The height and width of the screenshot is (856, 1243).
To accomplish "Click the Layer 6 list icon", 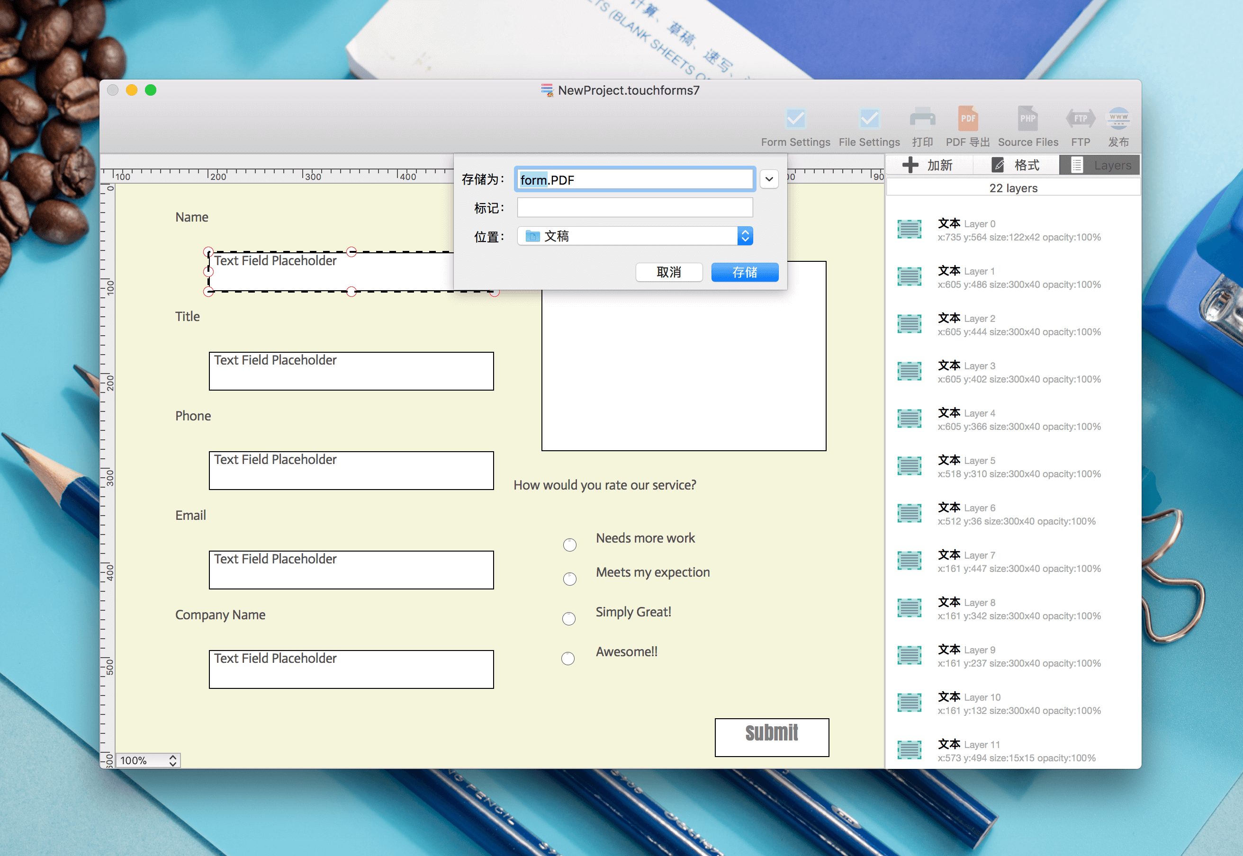I will 910,513.
